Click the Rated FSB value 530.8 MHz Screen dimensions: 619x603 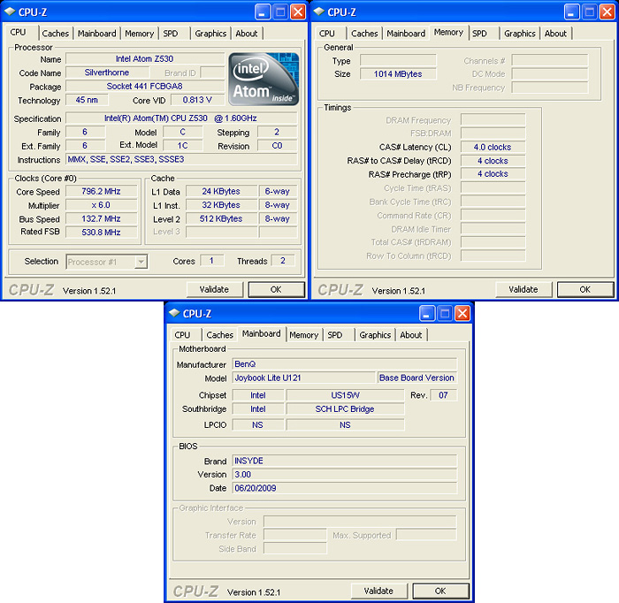102,233
